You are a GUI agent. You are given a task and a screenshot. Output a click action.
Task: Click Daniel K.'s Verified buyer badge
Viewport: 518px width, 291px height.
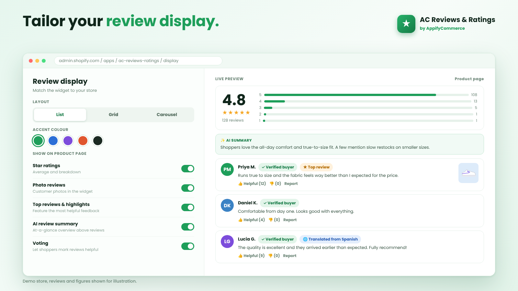click(x=280, y=203)
